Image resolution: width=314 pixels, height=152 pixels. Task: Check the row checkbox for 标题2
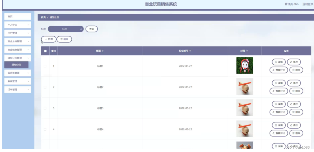pyautogui.click(x=45, y=87)
